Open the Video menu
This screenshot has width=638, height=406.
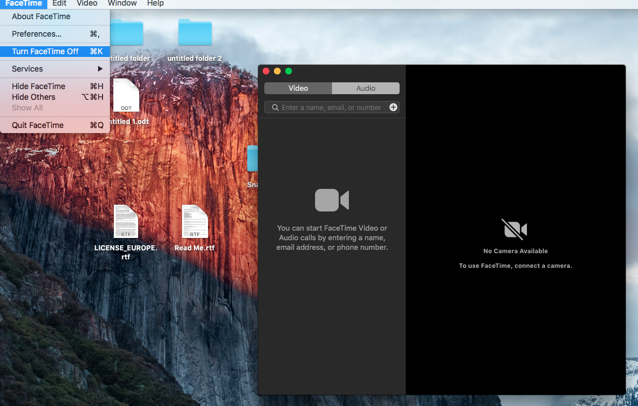point(87,3)
